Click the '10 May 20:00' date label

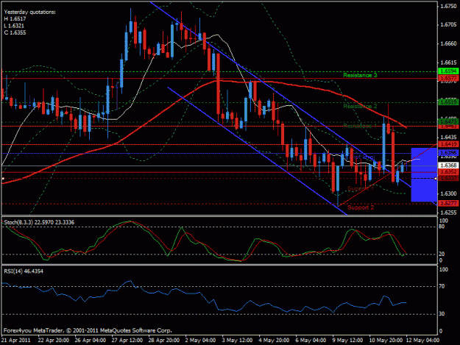386,341
